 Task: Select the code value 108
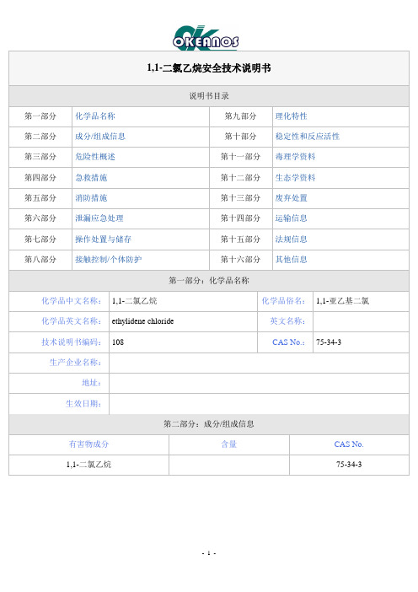click(118, 342)
